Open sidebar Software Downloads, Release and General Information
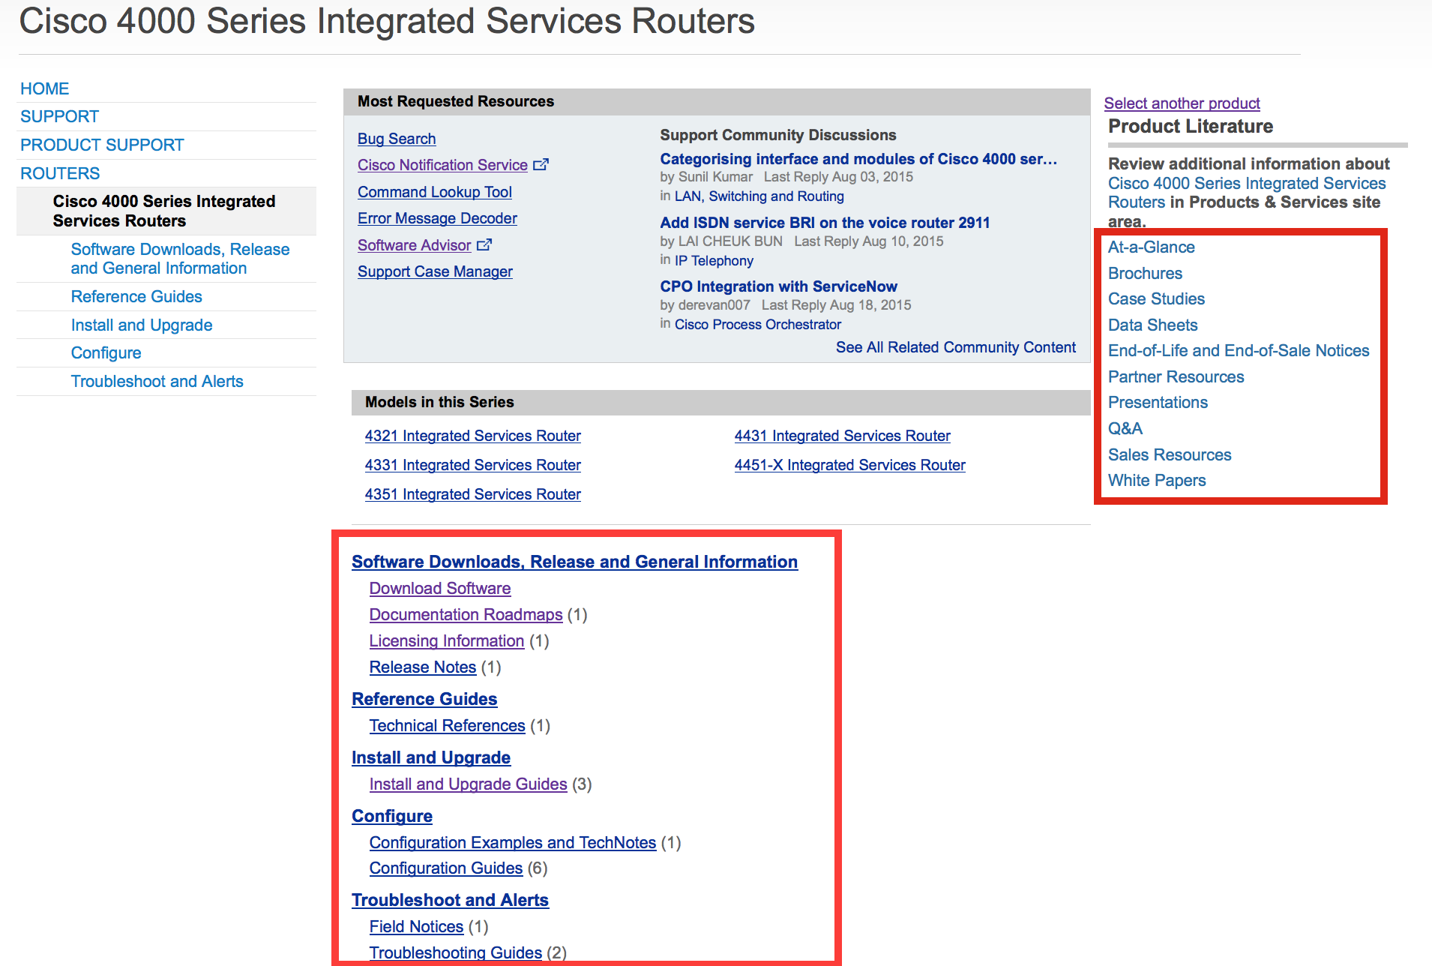Viewport: 1432px width, 966px height. [x=180, y=258]
